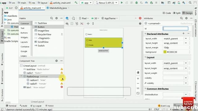Click the Build hammer icon

pyautogui.click(x=76, y=3)
